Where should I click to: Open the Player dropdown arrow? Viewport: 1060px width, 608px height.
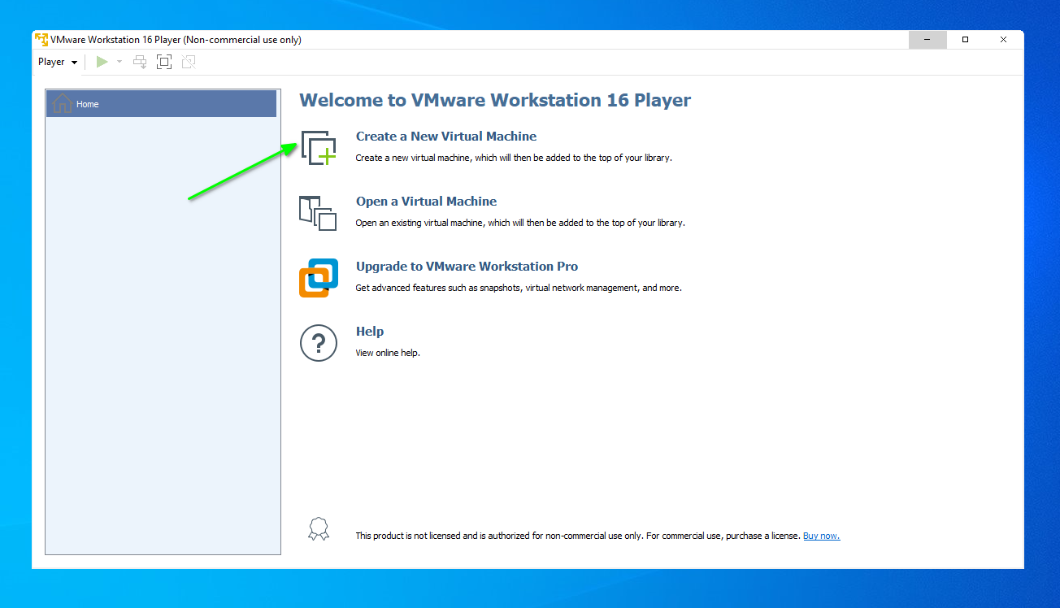point(74,61)
